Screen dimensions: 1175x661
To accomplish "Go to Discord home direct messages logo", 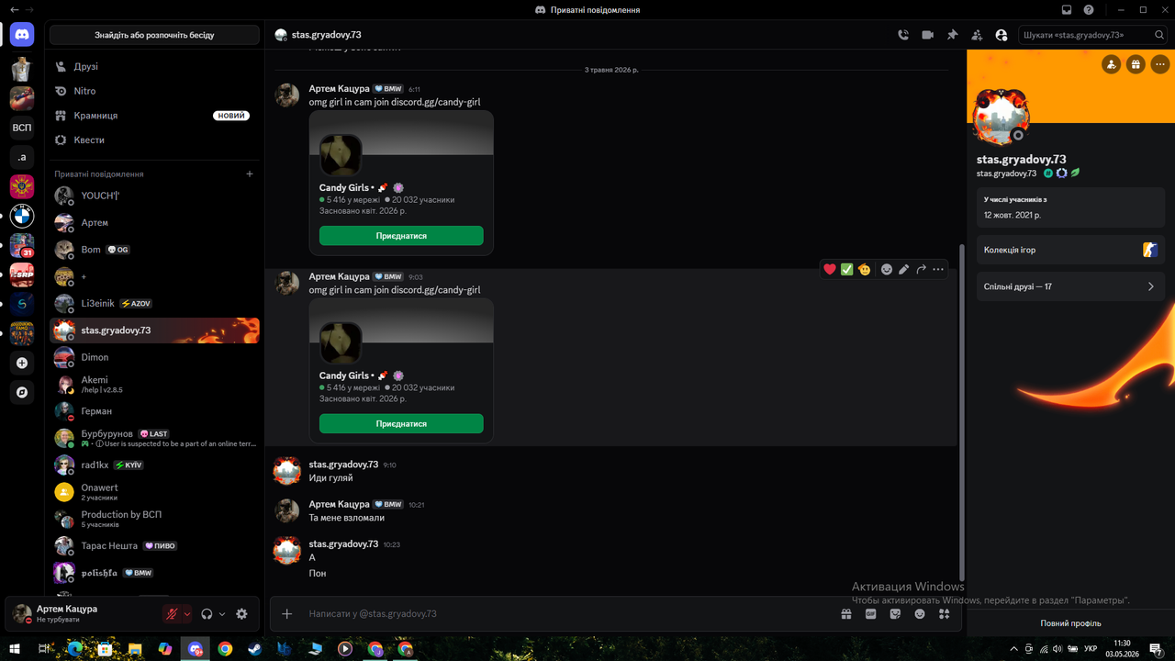I will [22, 35].
